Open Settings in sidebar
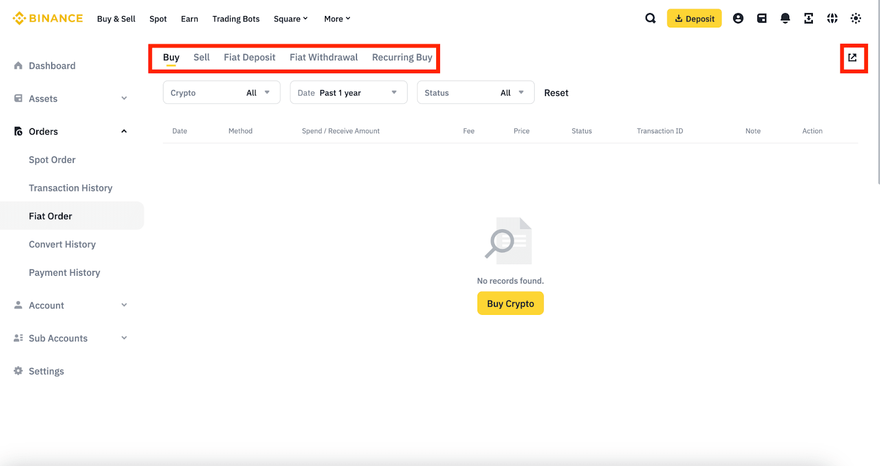The width and height of the screenshot is (880, 466). (x=46, y=371)
